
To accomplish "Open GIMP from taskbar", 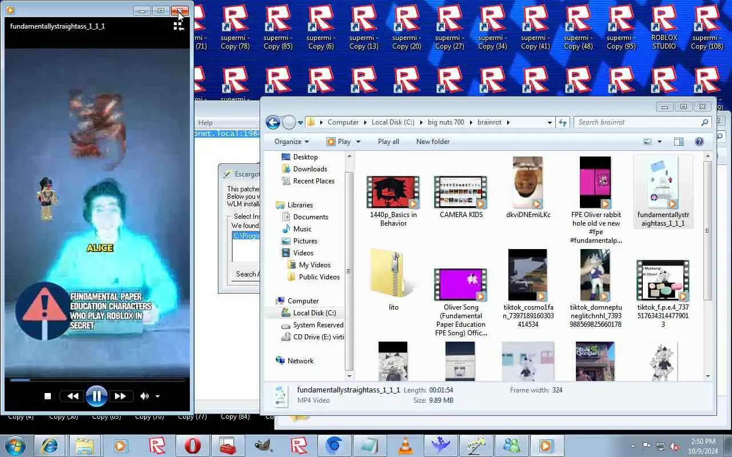I will [264, 446].
